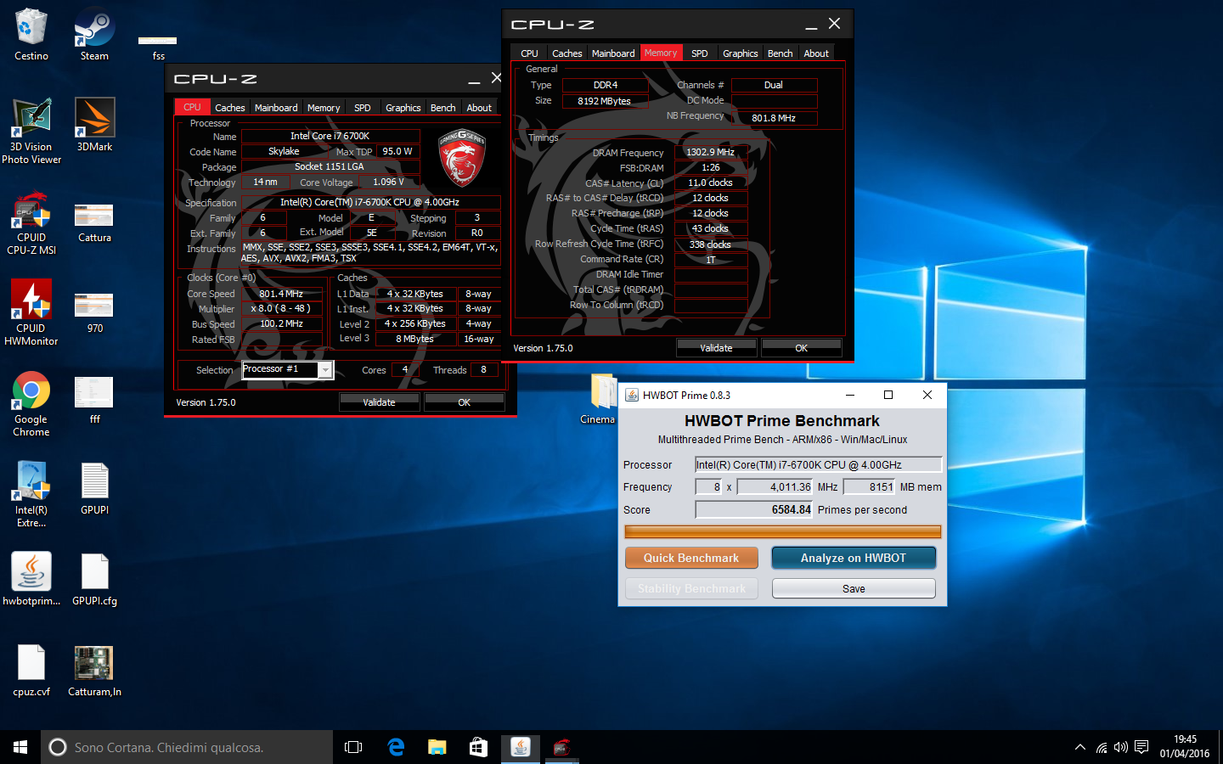
Task: Click the Processor field in HWBOT Prime
Action: tap(819, 464)
